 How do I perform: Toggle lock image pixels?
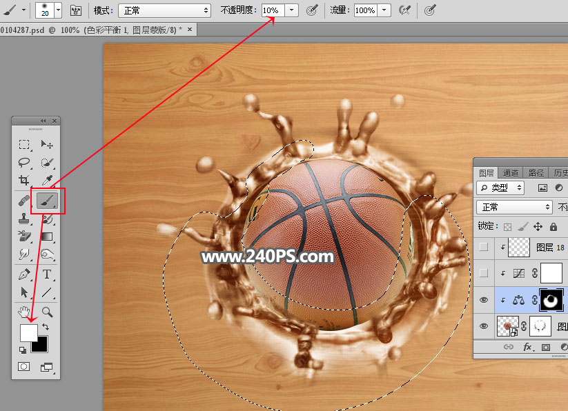coord(522,227)
